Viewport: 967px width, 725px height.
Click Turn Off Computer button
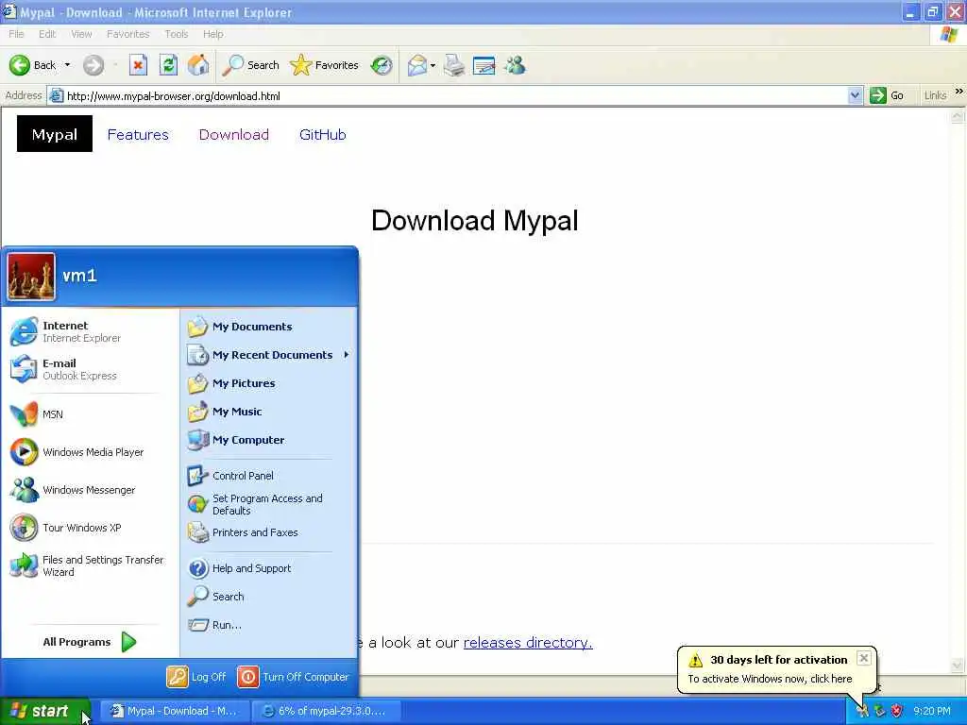pos(293,676)
